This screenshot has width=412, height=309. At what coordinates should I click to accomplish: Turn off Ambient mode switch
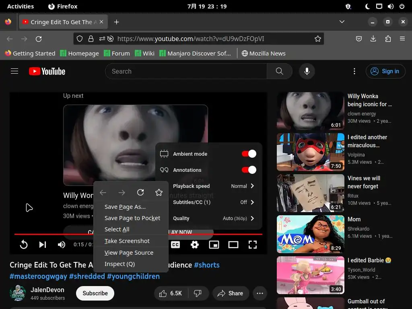pyautogui.click(x=249, y=154)
